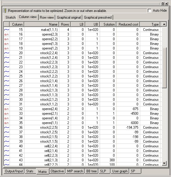Click the vertical scrollbar thumb
The height and width of the screenshot is (177, 171).
[x=164, y=68]
